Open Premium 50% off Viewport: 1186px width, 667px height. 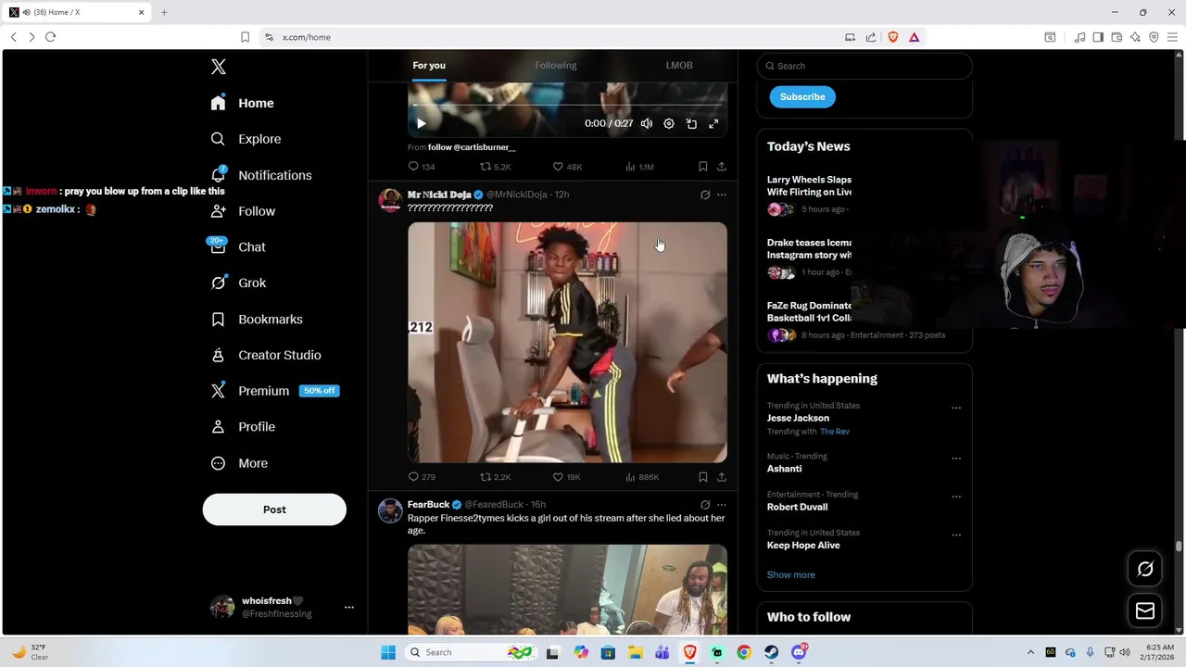click(x=274, y=391)
